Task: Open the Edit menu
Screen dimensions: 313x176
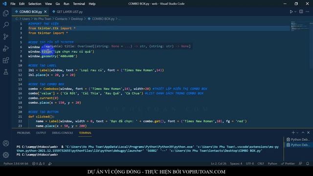Action: tap(22, 4)
